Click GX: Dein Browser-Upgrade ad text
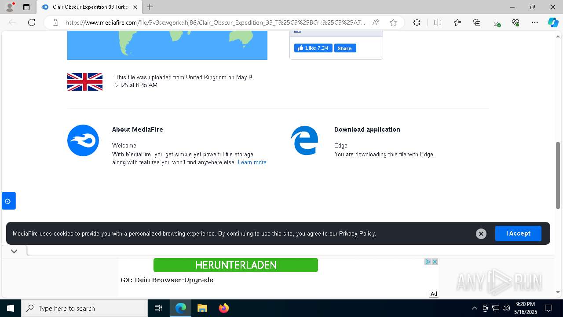The height and width of the screenshot is (317, 563). pos(167,280)
